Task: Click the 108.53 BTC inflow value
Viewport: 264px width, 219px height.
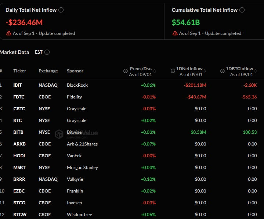Action: tap(250, 132)
